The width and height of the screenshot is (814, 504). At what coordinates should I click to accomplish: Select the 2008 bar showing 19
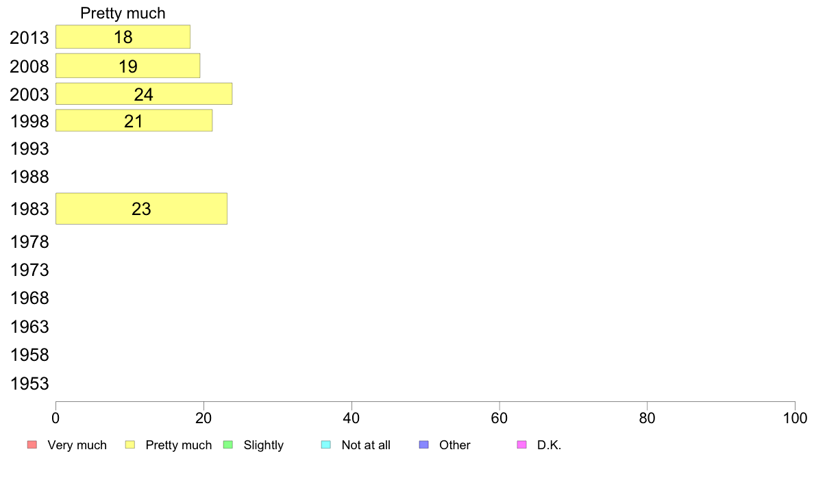point(127,66)
